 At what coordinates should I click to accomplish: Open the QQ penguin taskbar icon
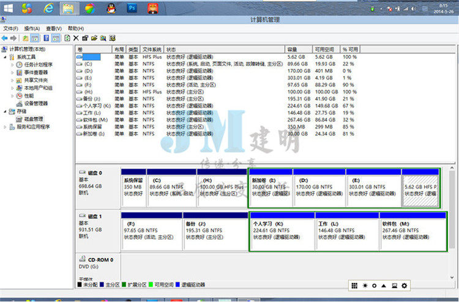[111, 8]
